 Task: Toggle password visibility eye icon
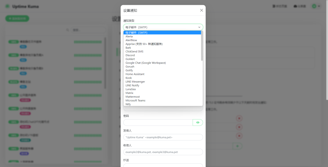point(198,123)
